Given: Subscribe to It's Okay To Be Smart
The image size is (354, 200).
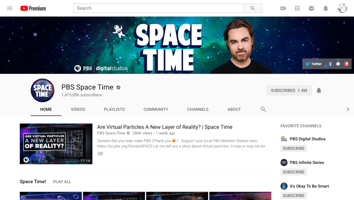Looking at the screenshot, I should [x=294, y=196].
